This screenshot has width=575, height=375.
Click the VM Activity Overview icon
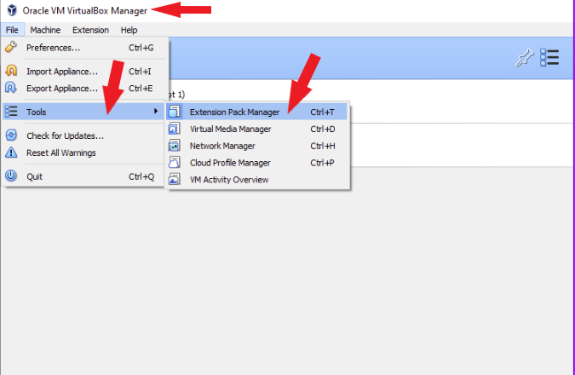tap(174, 179)
